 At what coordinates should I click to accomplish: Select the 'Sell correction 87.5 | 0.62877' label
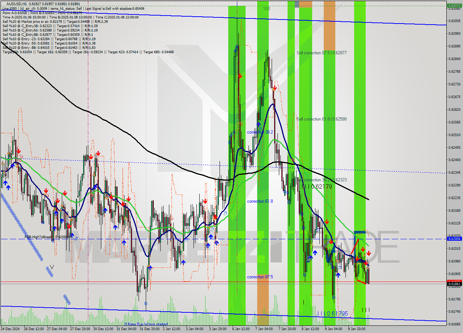(322, 53)
